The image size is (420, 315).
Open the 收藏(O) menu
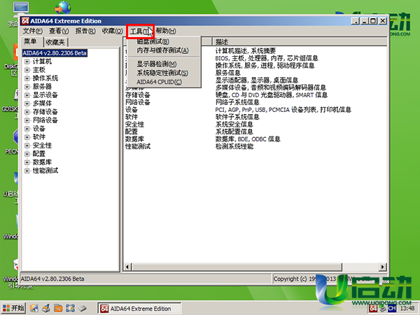112,31
